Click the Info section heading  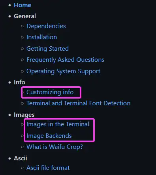point(19,82)
